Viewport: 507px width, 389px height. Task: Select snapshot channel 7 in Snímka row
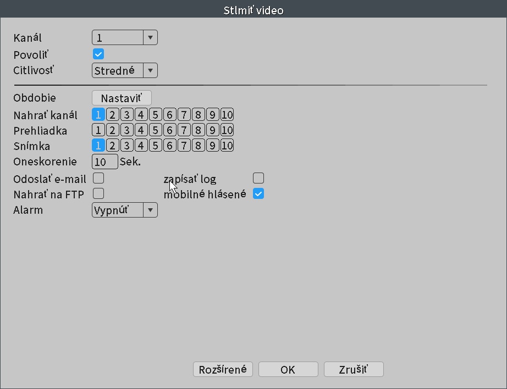tap(184, 146)
